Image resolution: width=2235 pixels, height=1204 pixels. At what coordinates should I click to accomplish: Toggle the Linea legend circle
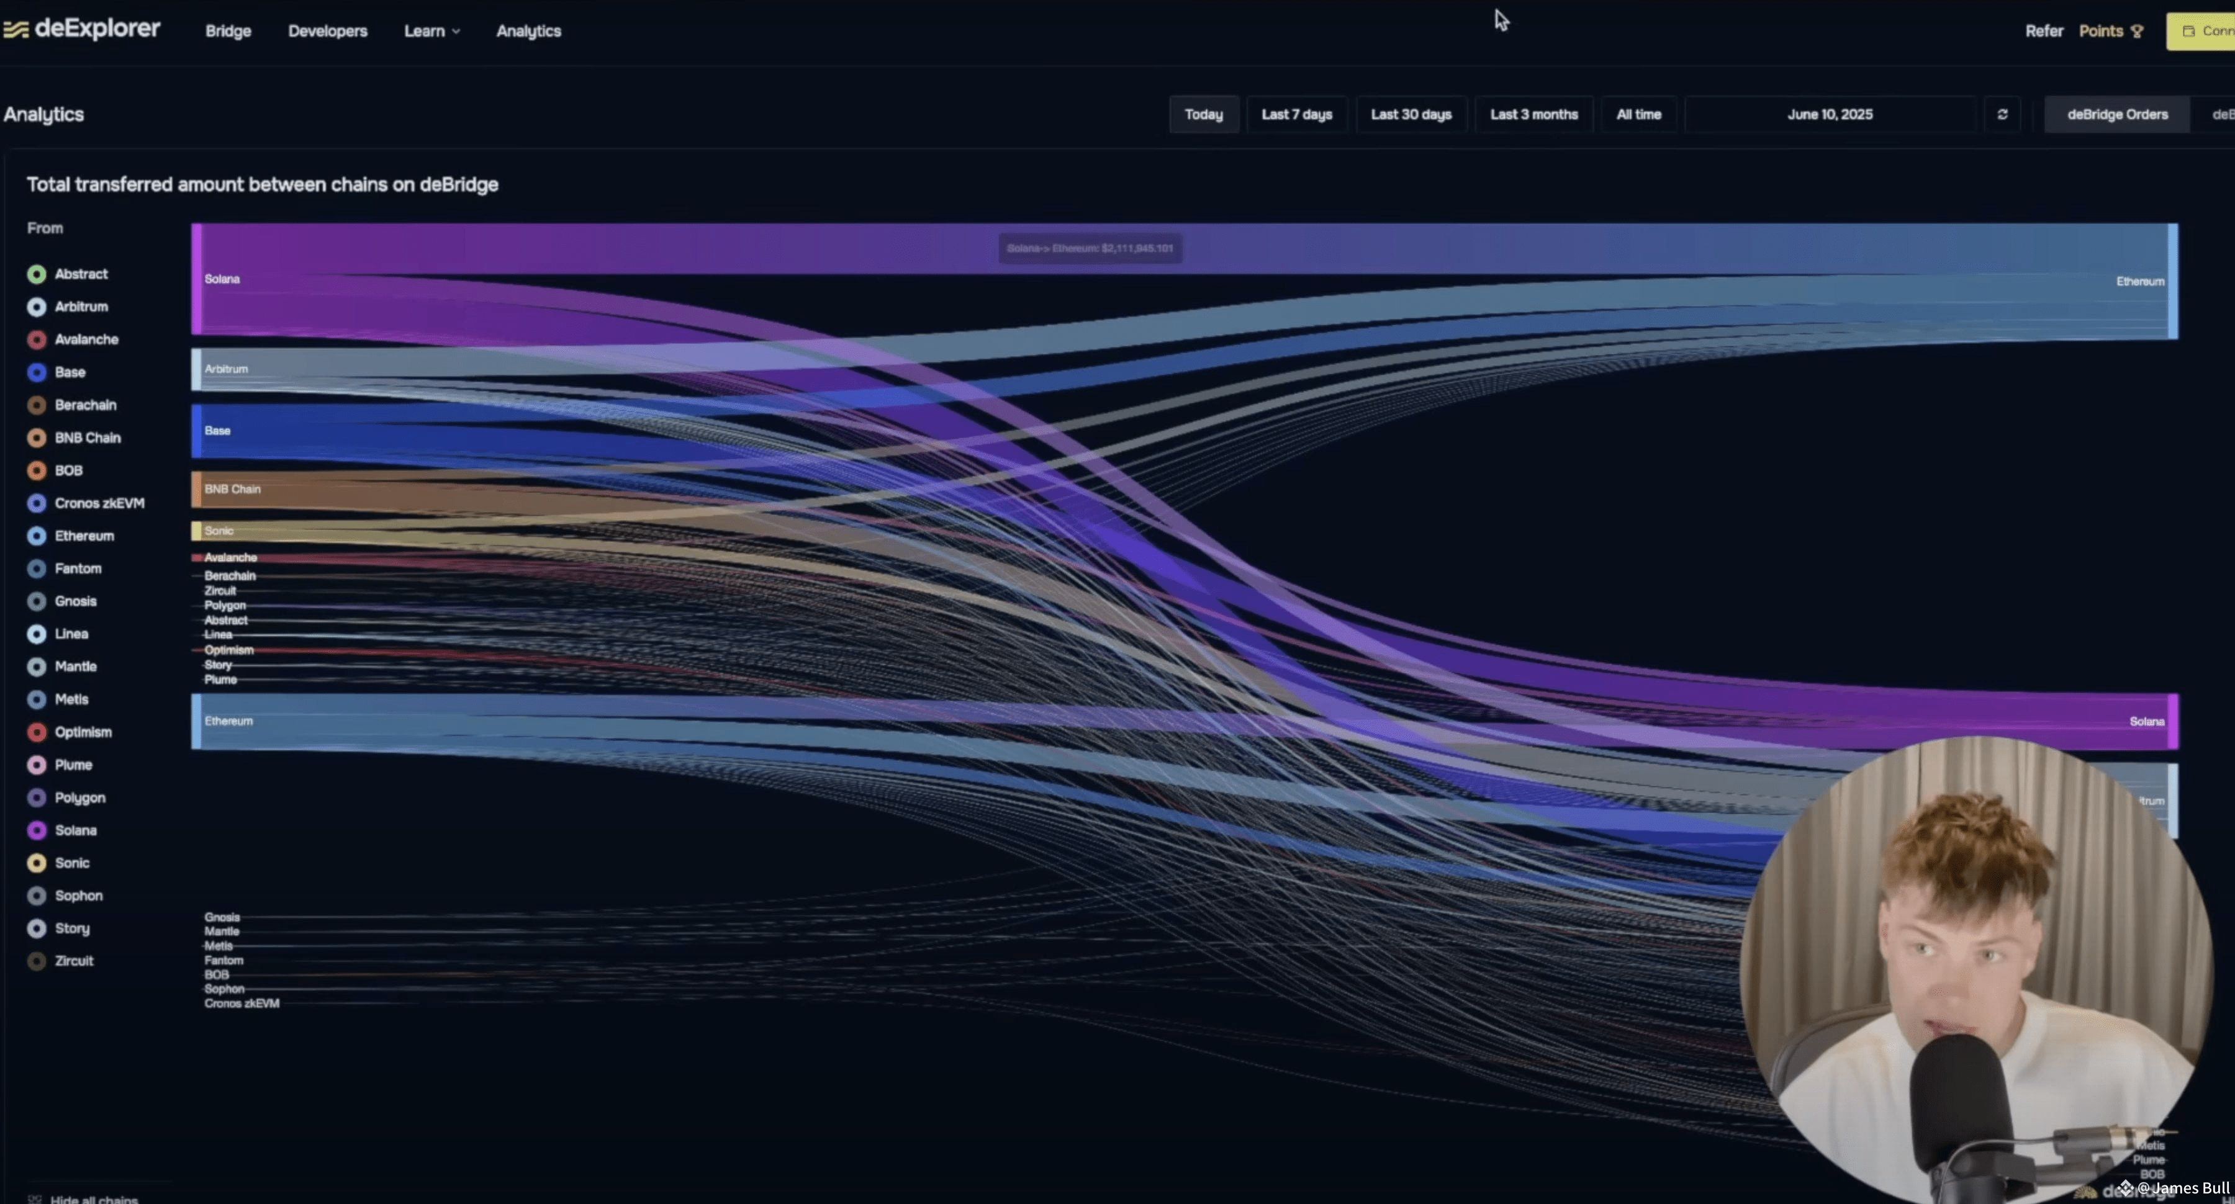tap(37, 634)
